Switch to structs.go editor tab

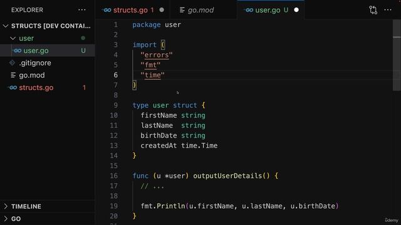pos(133,10)
